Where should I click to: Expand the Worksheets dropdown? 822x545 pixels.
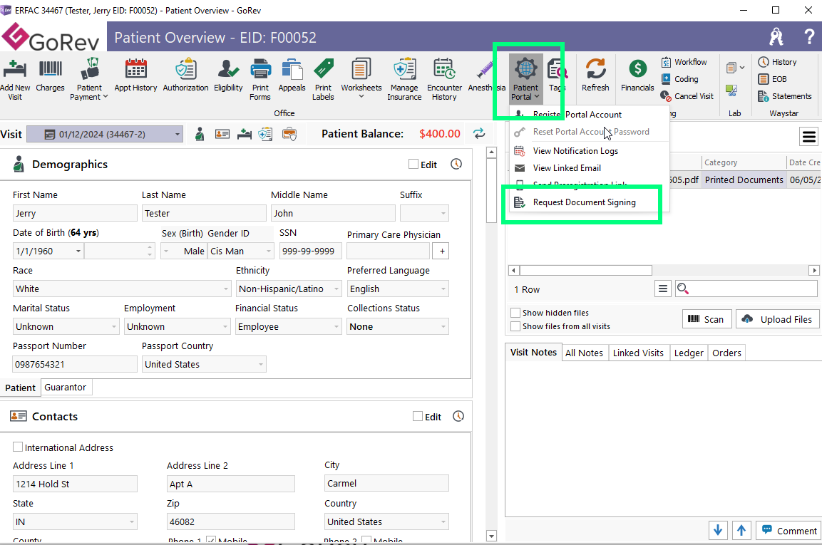pyautogui.click(x=361, y=96)
